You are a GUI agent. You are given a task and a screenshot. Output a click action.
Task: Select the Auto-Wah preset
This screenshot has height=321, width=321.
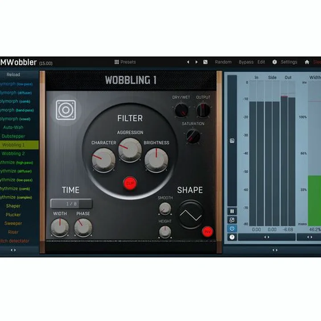pyautogui.click(x=13, y=128)
